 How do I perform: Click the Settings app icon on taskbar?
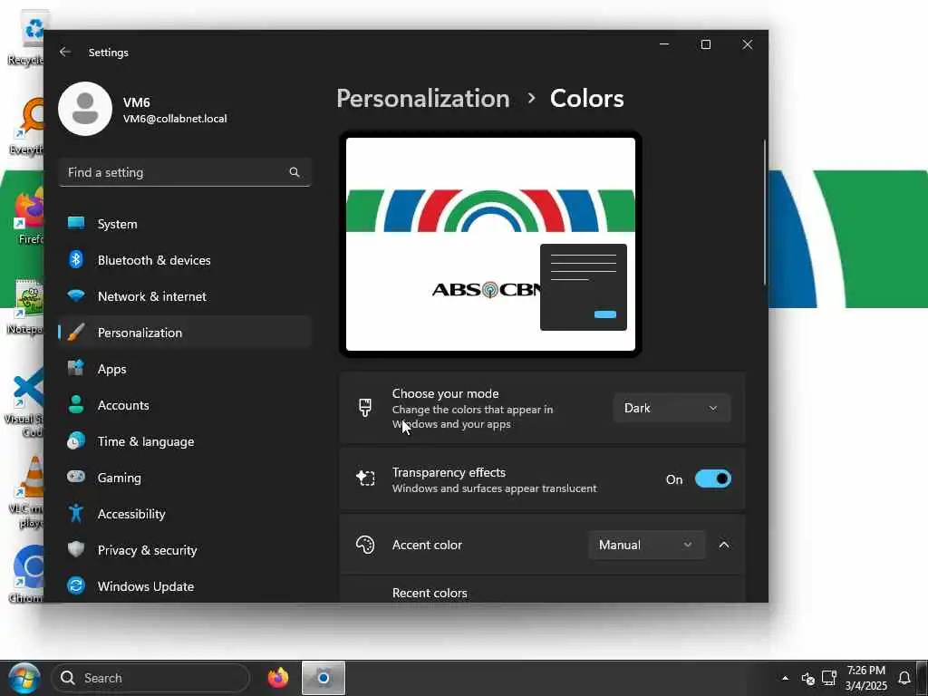click(324, 678)
